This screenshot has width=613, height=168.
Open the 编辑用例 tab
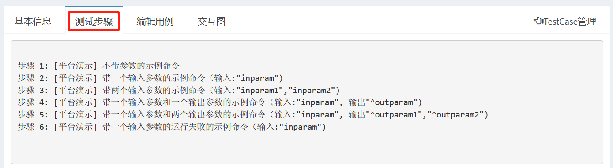[x=155, y=21]
